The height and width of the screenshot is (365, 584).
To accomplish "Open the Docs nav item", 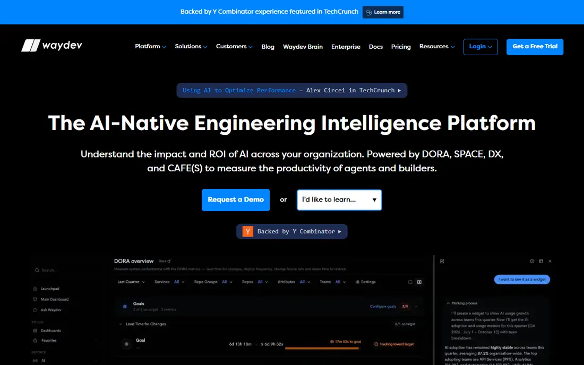I will coord(376,47).
